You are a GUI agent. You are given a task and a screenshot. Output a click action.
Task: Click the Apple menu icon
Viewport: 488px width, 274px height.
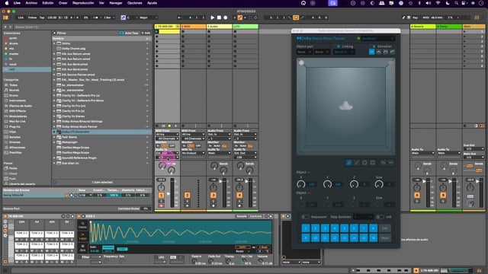point(7,3)
